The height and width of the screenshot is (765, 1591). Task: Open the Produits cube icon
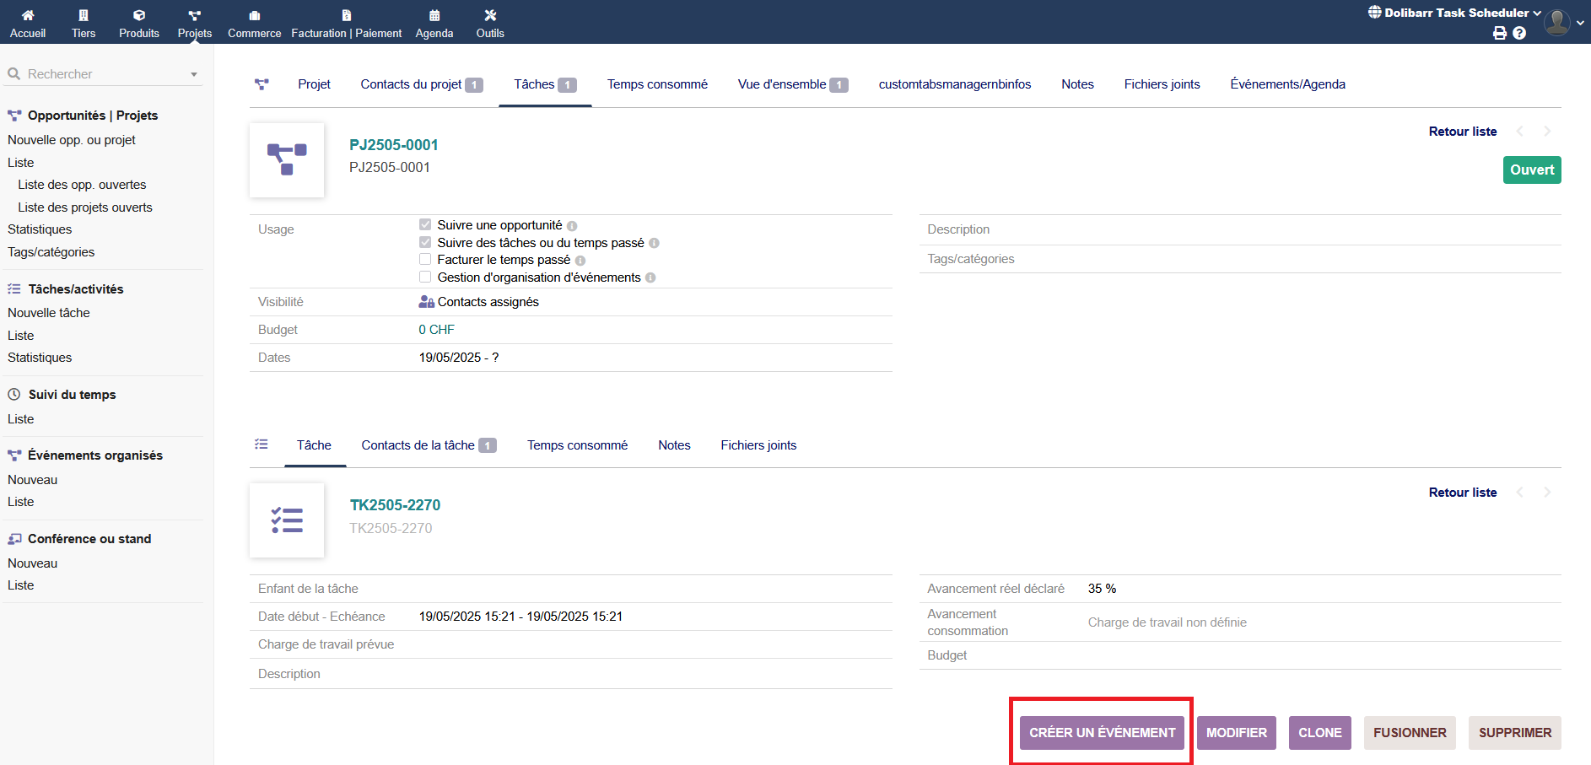point(139,15)
